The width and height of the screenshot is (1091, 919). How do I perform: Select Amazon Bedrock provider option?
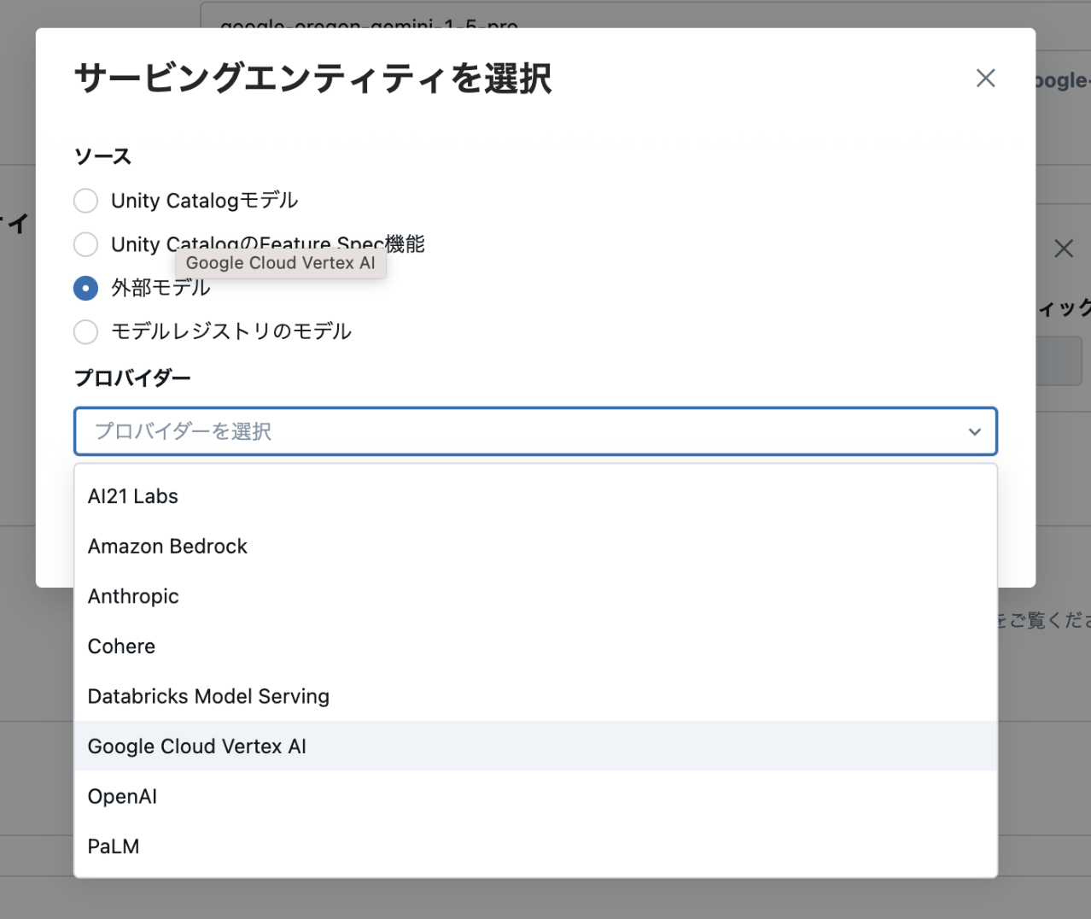[535, 547]
